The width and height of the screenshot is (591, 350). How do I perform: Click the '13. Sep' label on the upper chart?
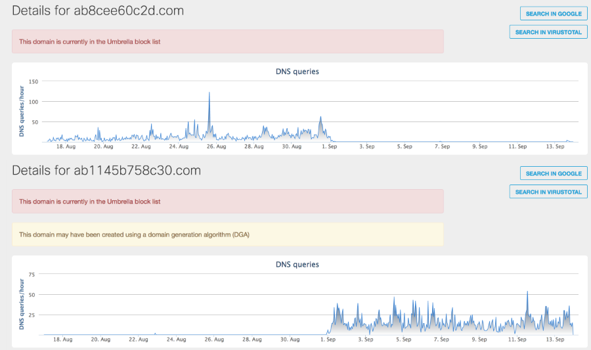pyautogui.click(x=556, y=147)
